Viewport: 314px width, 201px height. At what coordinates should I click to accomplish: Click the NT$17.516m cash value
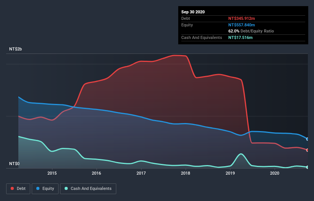tap(240, 37)
